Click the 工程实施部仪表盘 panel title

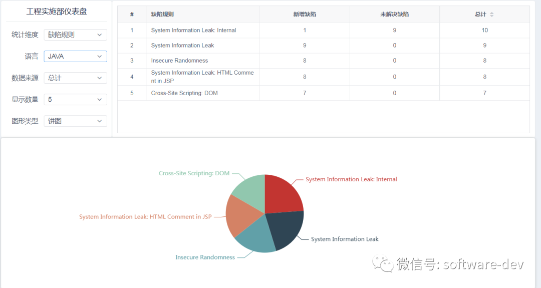click(57, 12)
